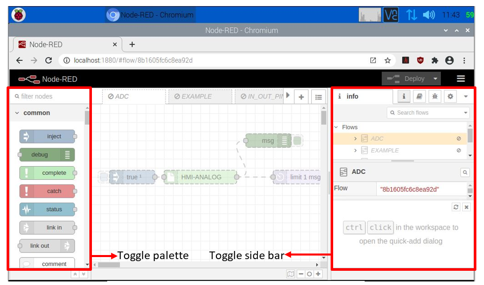Open the Deploy dropdown arrow
The width and height of the screenshot is (484, 285).
(x=435, y=79)
